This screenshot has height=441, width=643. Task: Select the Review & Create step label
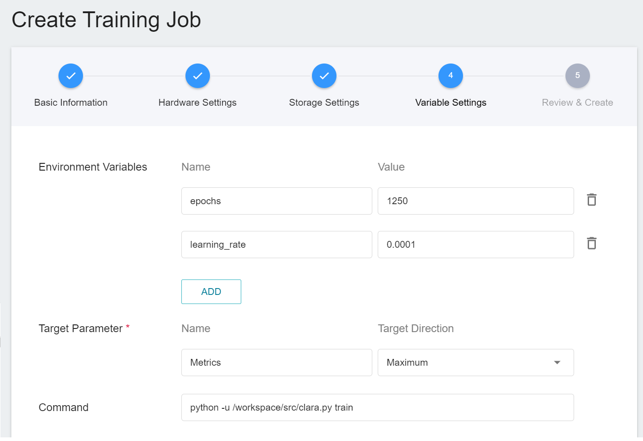pos(577,103)
